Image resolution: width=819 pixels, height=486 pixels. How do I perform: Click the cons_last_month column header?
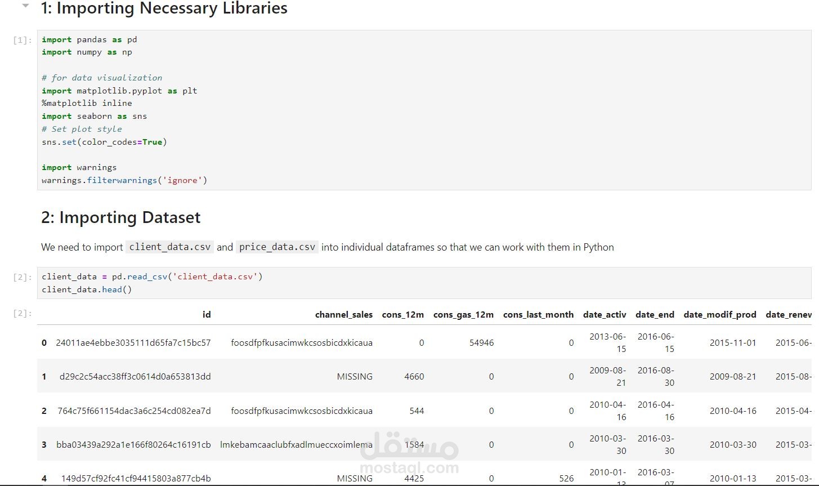tap(538, 315)
